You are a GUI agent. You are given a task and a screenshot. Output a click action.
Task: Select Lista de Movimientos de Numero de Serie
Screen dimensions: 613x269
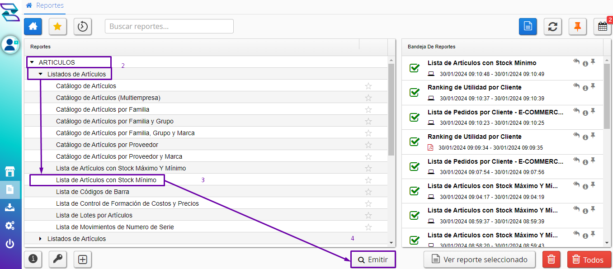coord(115,227)
